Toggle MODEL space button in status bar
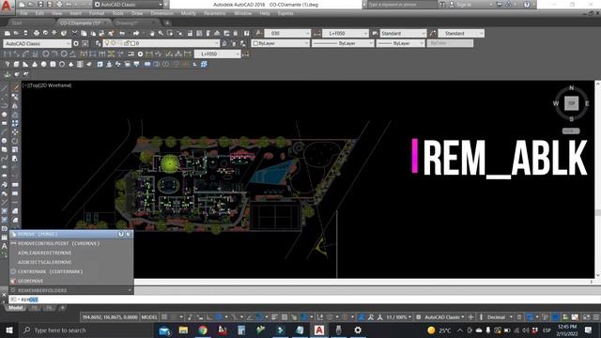 tap(149, 317)
